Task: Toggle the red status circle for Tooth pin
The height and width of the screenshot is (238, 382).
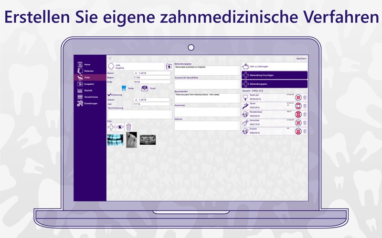Action: (x=298, y=98)
